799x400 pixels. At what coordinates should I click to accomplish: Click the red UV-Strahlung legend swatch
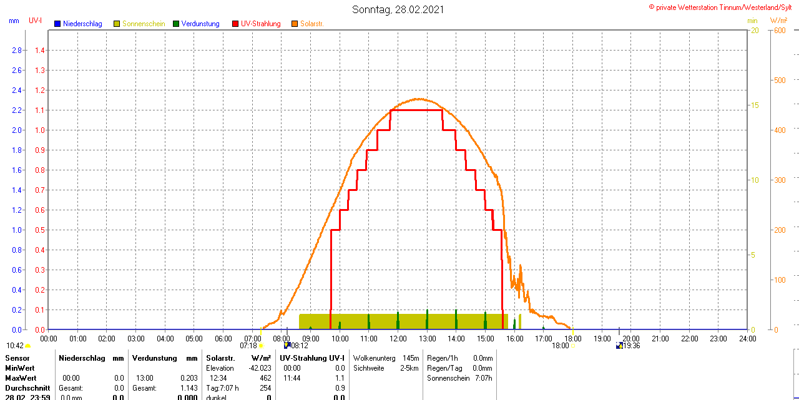tap(235, 24)
